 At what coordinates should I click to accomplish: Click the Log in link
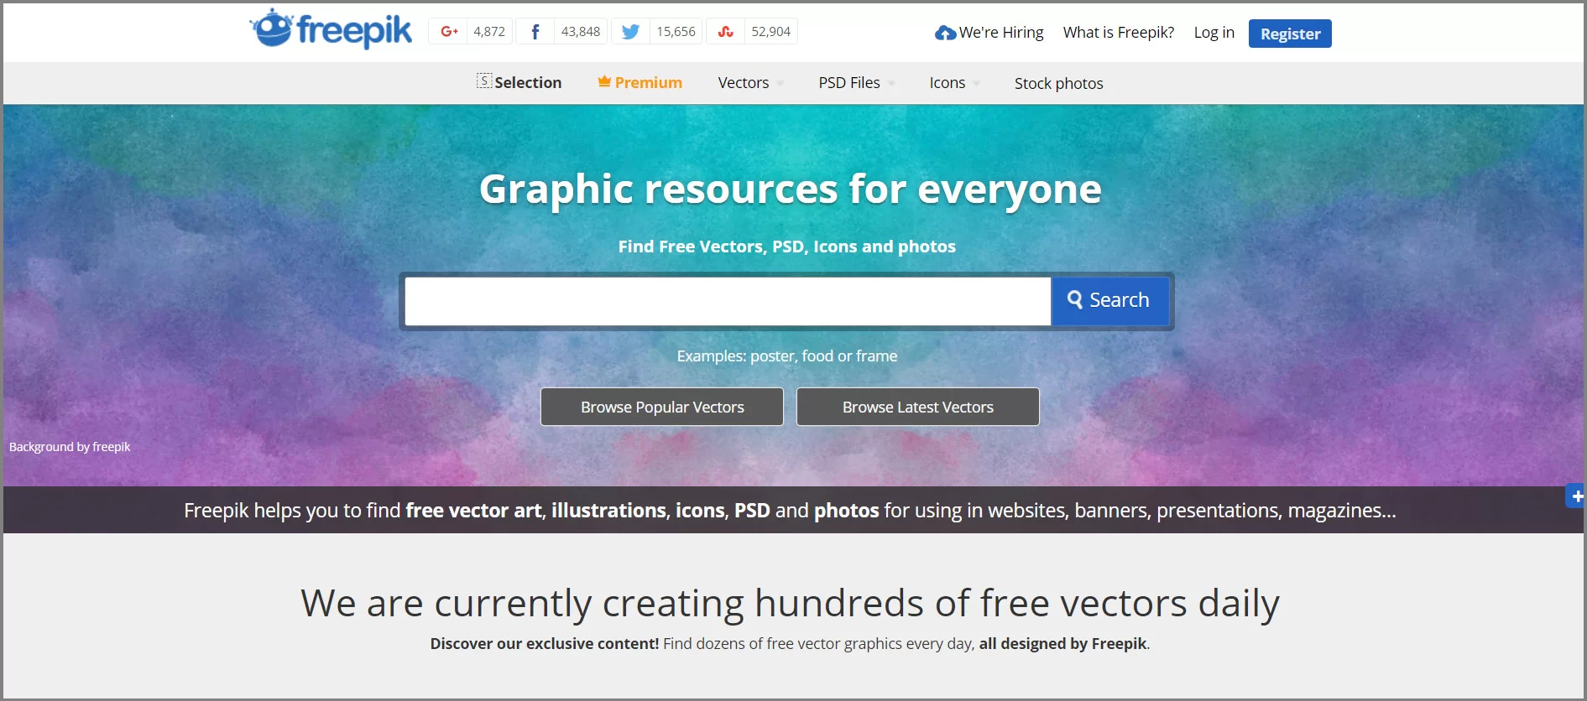pyautogui.click(x=1214, y=33)
